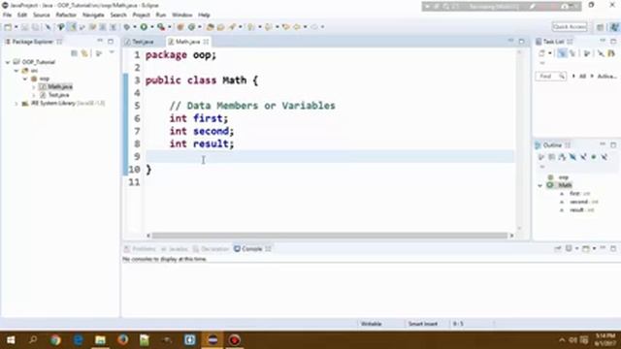Maximize the editor area
Image resolution: width=621 pixels, height=349 pixels.
[521, 41]
